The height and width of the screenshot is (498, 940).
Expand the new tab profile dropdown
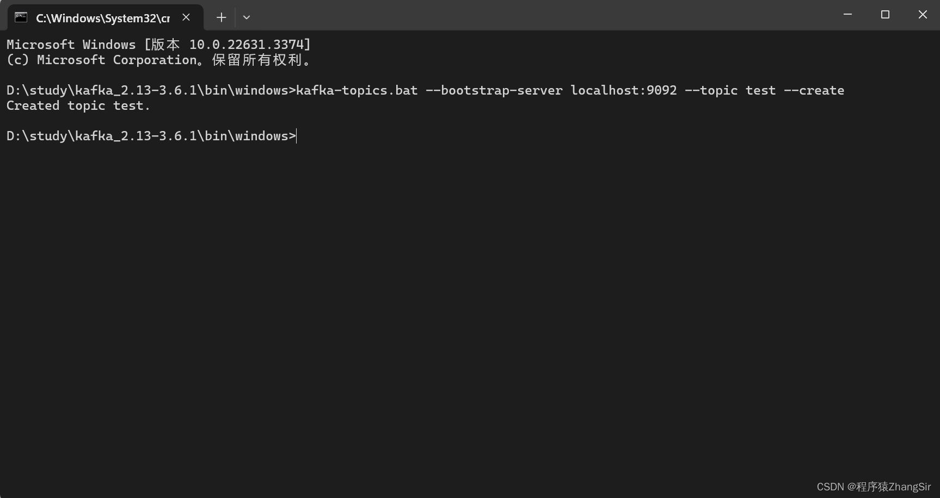[247, 17]
